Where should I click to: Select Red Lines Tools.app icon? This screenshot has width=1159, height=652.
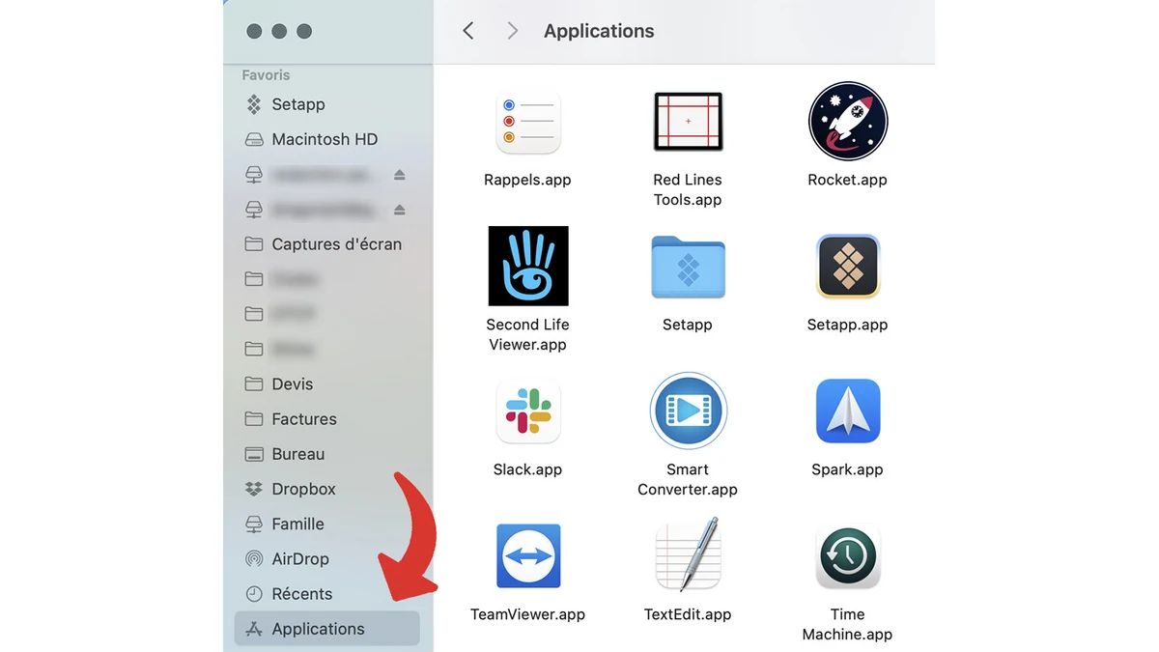[x=688, y=122]
